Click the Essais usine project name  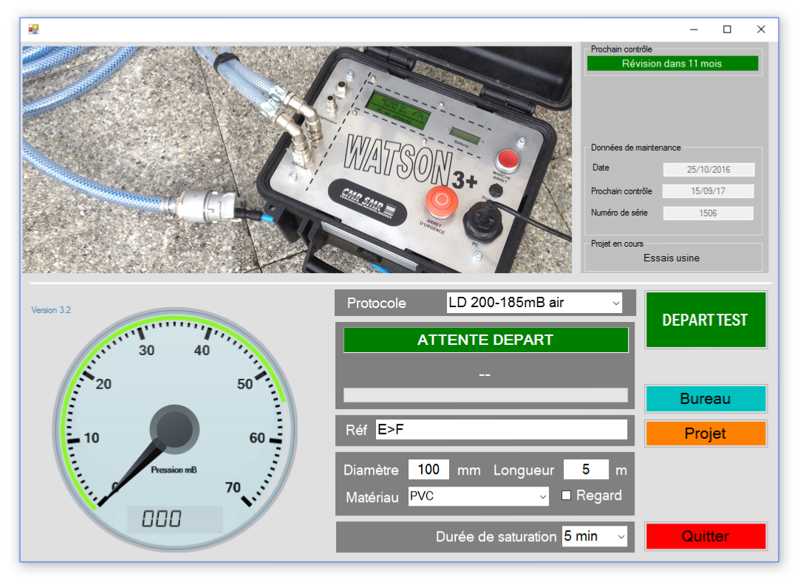coord(672,258)
